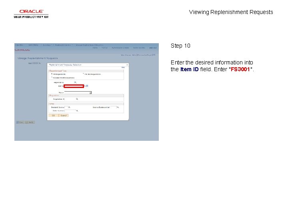The width and height of the screenshot is (288, 216).
Task: Click the icon after Personalize Page link
Action: (x=154, y=55)
